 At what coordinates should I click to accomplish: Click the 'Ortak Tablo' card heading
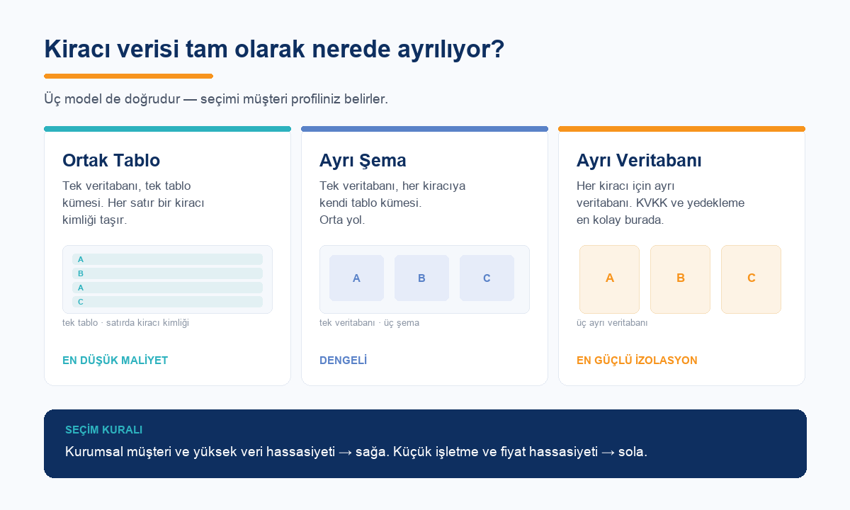[111, 160]
